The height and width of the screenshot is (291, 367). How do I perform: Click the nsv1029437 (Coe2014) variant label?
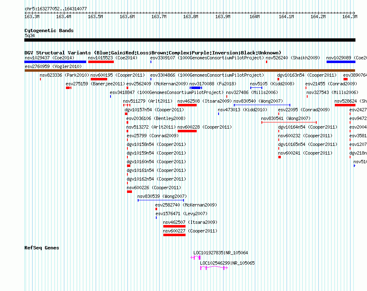click(49, 58)
